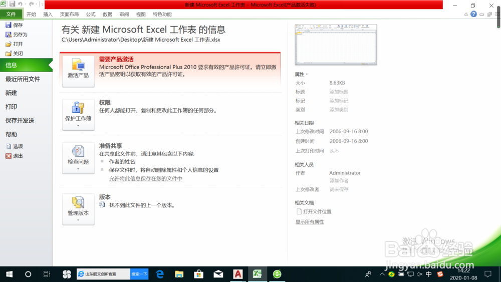Click the 添加标记 field

(x=339, y=101)
